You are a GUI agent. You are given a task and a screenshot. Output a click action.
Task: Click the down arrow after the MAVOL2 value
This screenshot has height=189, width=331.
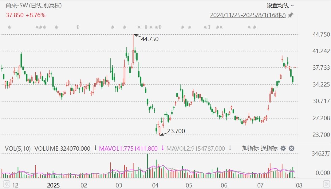coord(230,148)
